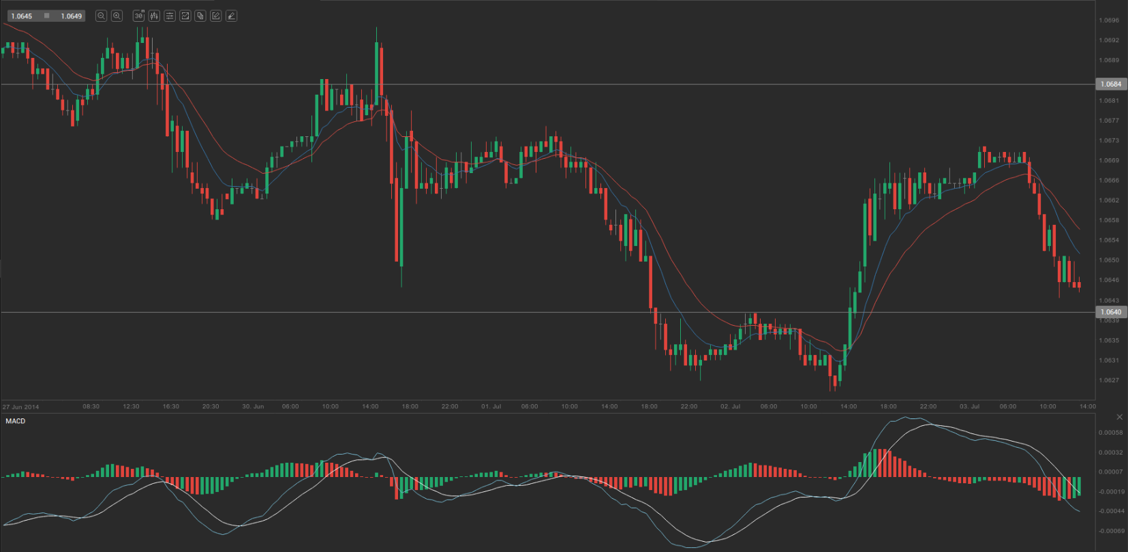Click the 1.0696 label on price axis

coord(1109,20)
